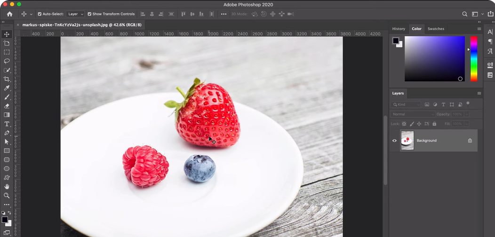Open the Kind filter dropdown in Layers
This screenshot has width=495, height=237.
tap(405, 104)
